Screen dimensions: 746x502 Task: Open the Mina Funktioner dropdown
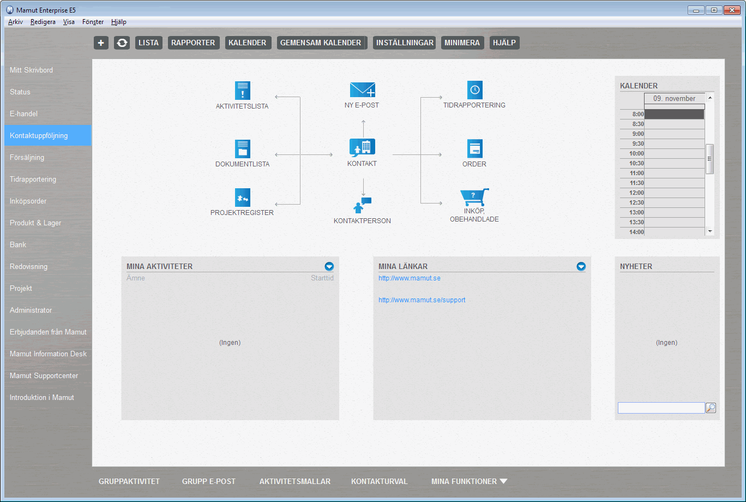pyautogui.click(x=469, y=481)
